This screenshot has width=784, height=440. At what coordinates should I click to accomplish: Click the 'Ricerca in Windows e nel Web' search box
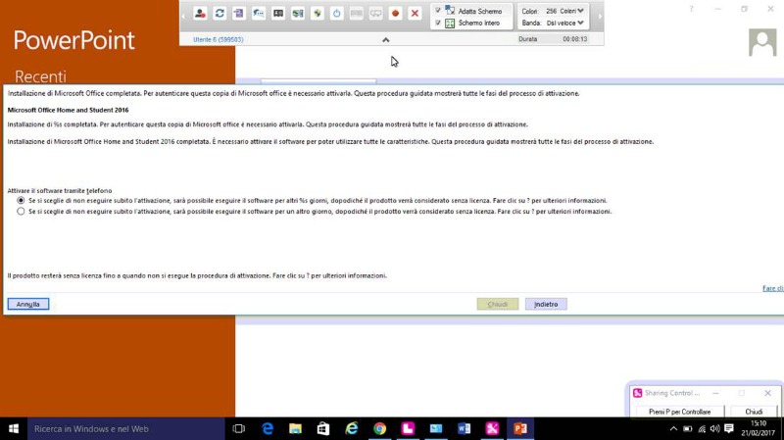click(126, 429)
